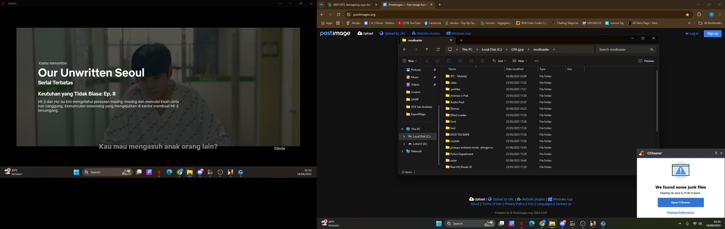Open Chrome extensions puzzle icon
This screenshot has height=229, width=725.
(x=699, y=14)
